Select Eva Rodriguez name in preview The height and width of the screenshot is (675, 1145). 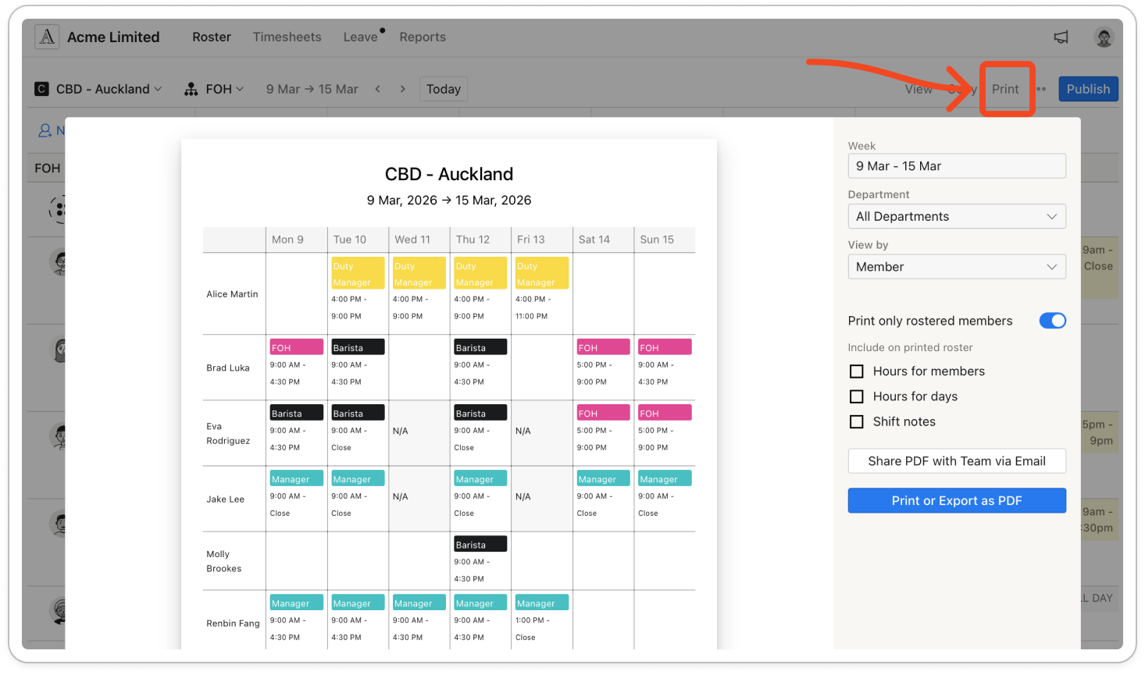228,434
